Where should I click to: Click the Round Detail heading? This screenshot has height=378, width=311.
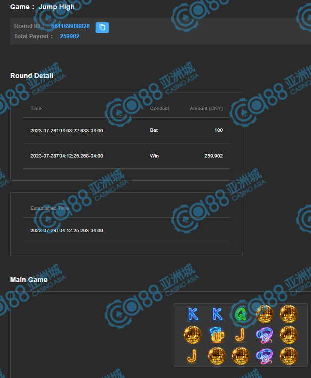click(x=32, y=76)
